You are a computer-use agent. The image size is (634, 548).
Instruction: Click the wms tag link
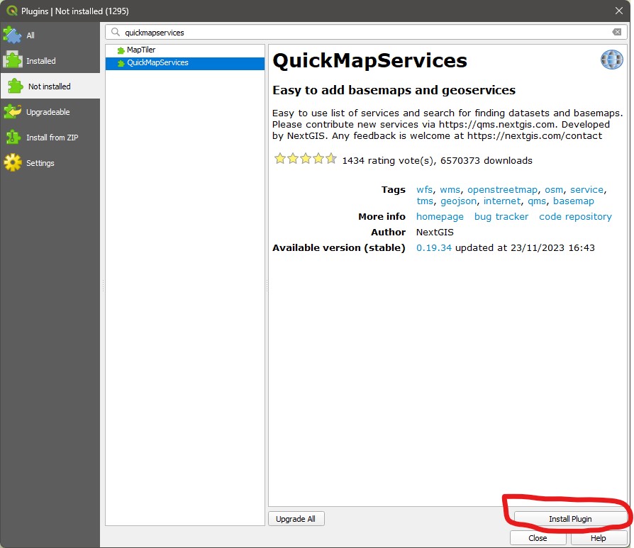(x=450, y=189)
